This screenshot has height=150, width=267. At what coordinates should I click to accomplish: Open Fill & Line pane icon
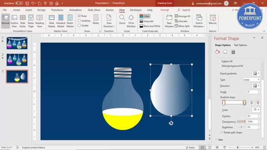point(217,52)
